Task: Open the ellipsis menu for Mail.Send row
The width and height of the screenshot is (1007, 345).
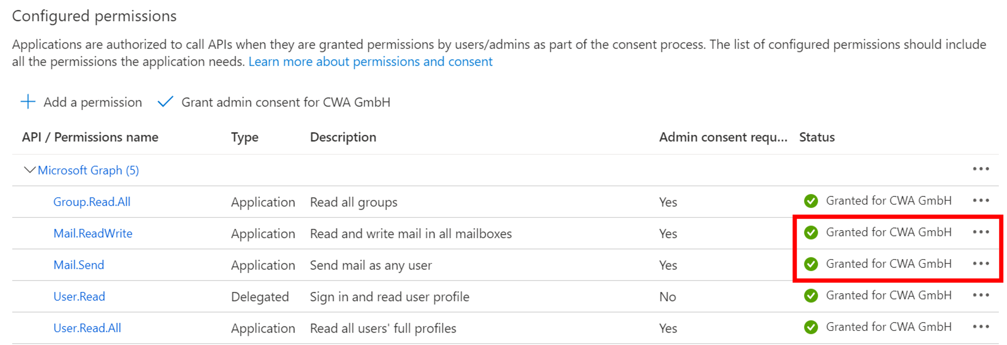Action: coord(981,264)
